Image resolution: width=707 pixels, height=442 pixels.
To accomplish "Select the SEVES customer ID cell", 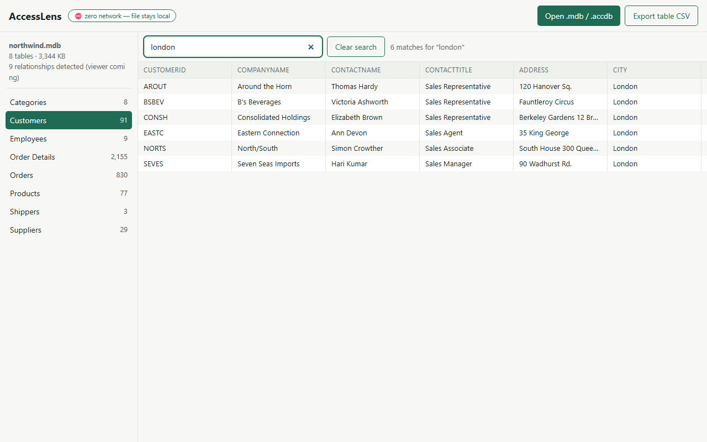I will point(185,164).
